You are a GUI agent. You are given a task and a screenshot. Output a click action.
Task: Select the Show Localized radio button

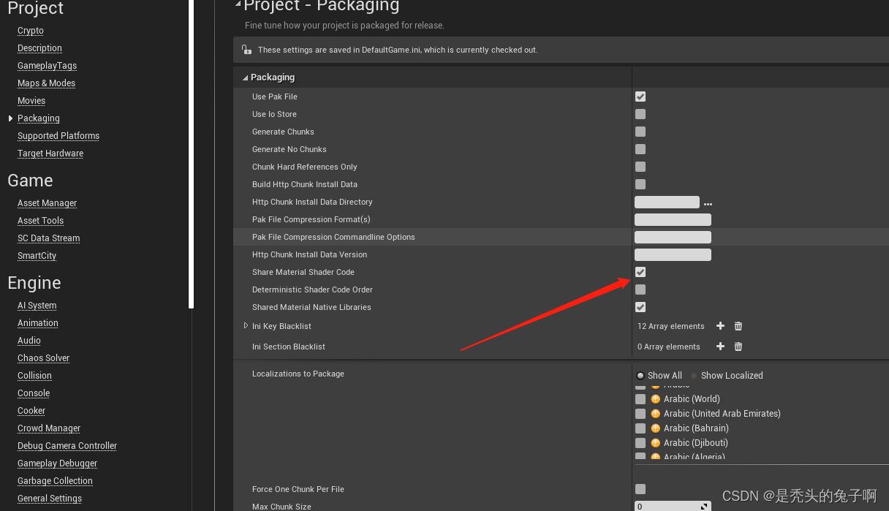click(x=695, y=376)
